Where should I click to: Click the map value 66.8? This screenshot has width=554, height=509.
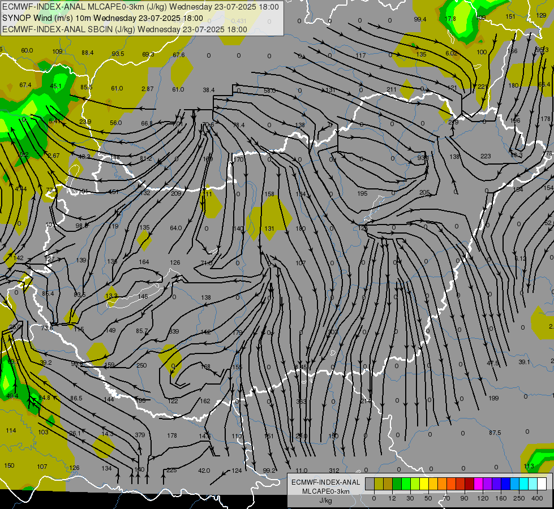pos(147,123)
